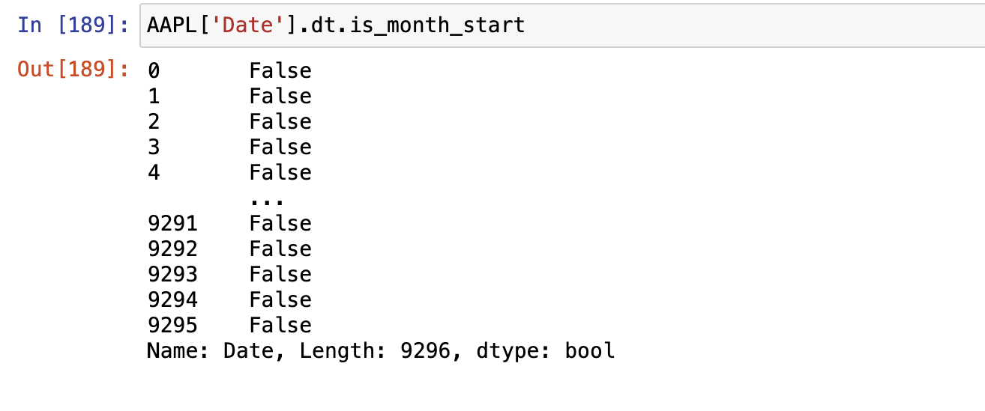Click output row index 0
Screen dimensions: 985x411
[154, 71]
